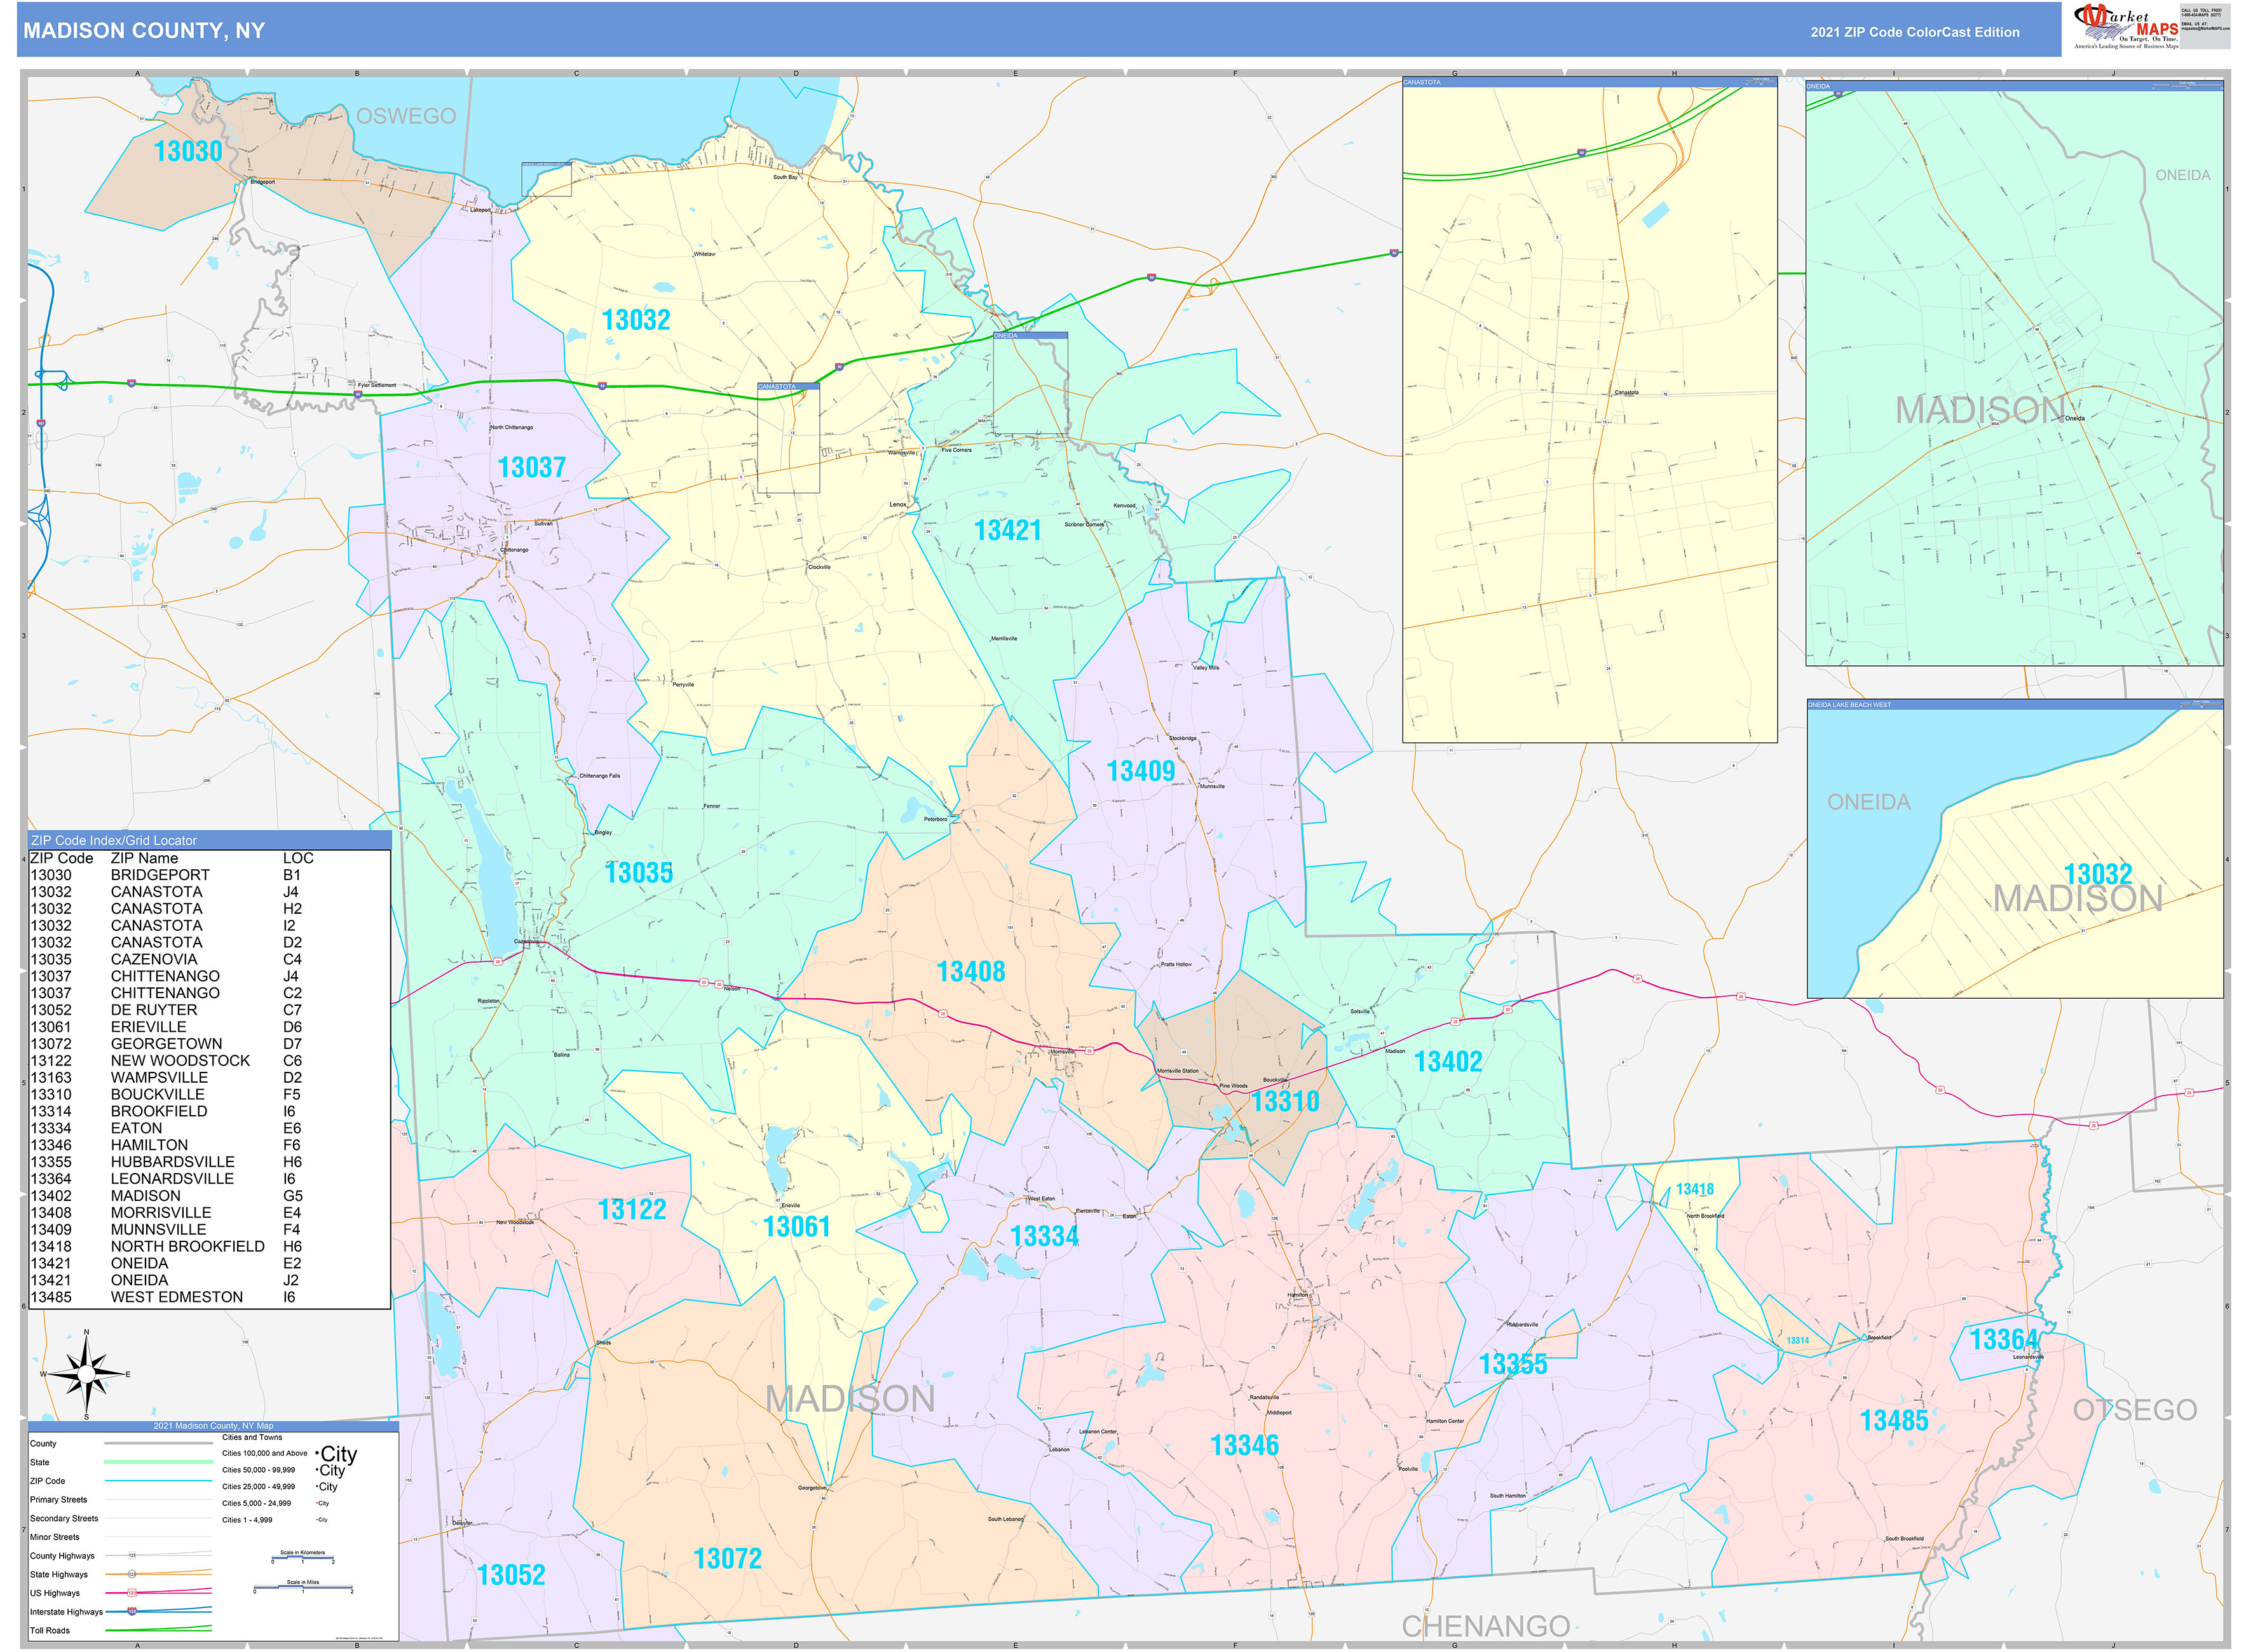This screenshot has height=1652, width=2246.
Task: Click the ZIP code 13346 label on map
Action: 1244,1445
